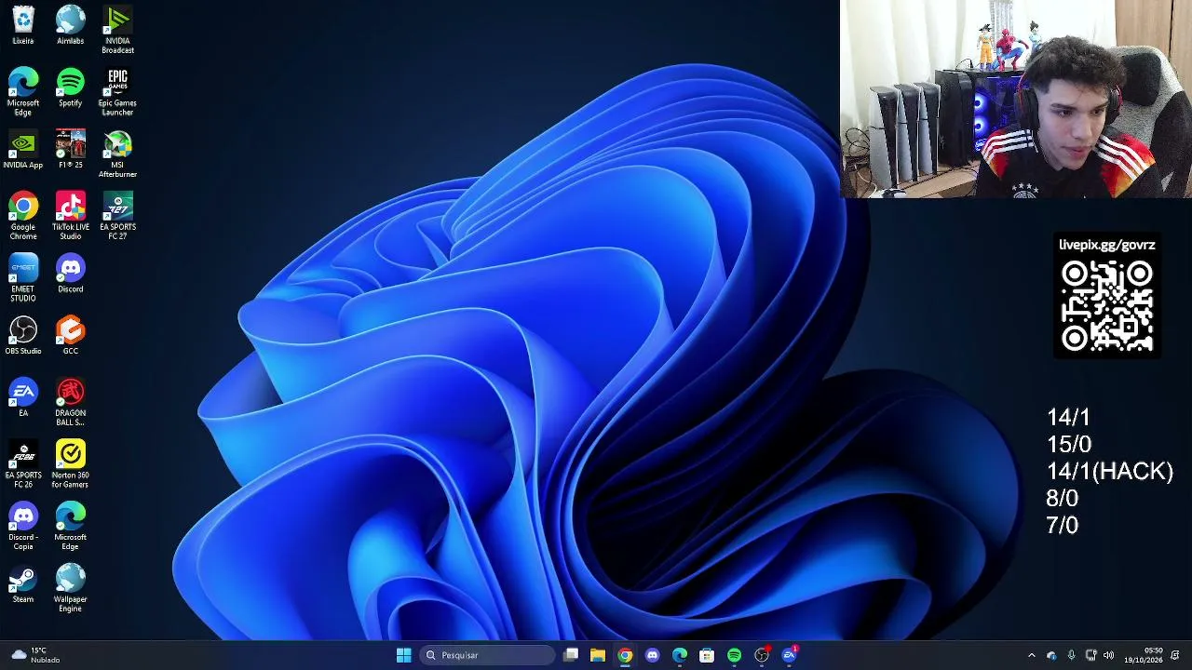Select the Steam desktop shortcut
Viewport: 1192px width, 670px height.
coord(23,584)
